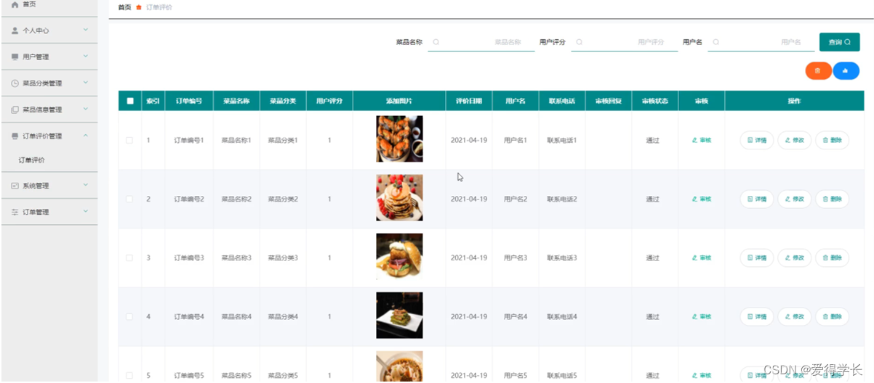Click the orange batch delete trash button

click(x=818, y=70)
